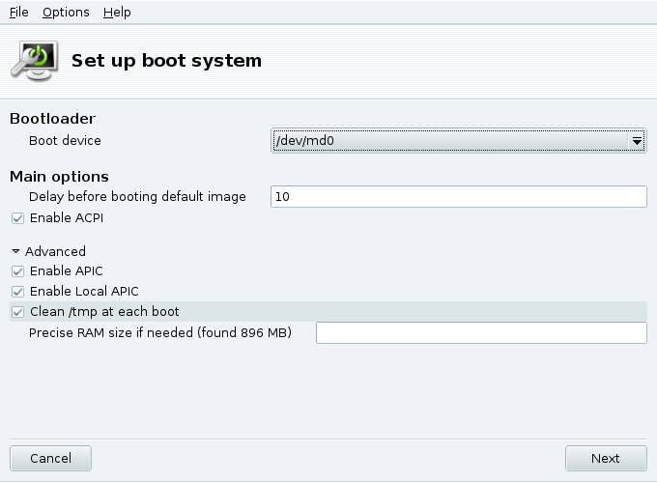Click the 'Delay before booting default image' label
The width and height of the screenshot is (657, 483).
pyautogui.click(x=137, y=196)
